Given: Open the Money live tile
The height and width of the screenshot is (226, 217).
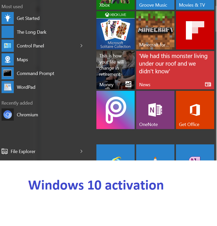Looking at the screenshot, I should [116, 70].
